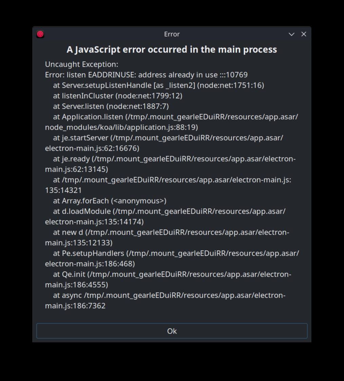
Task: Click the Server.setupListenHandle stack trace line
Action: coord(158,85)
